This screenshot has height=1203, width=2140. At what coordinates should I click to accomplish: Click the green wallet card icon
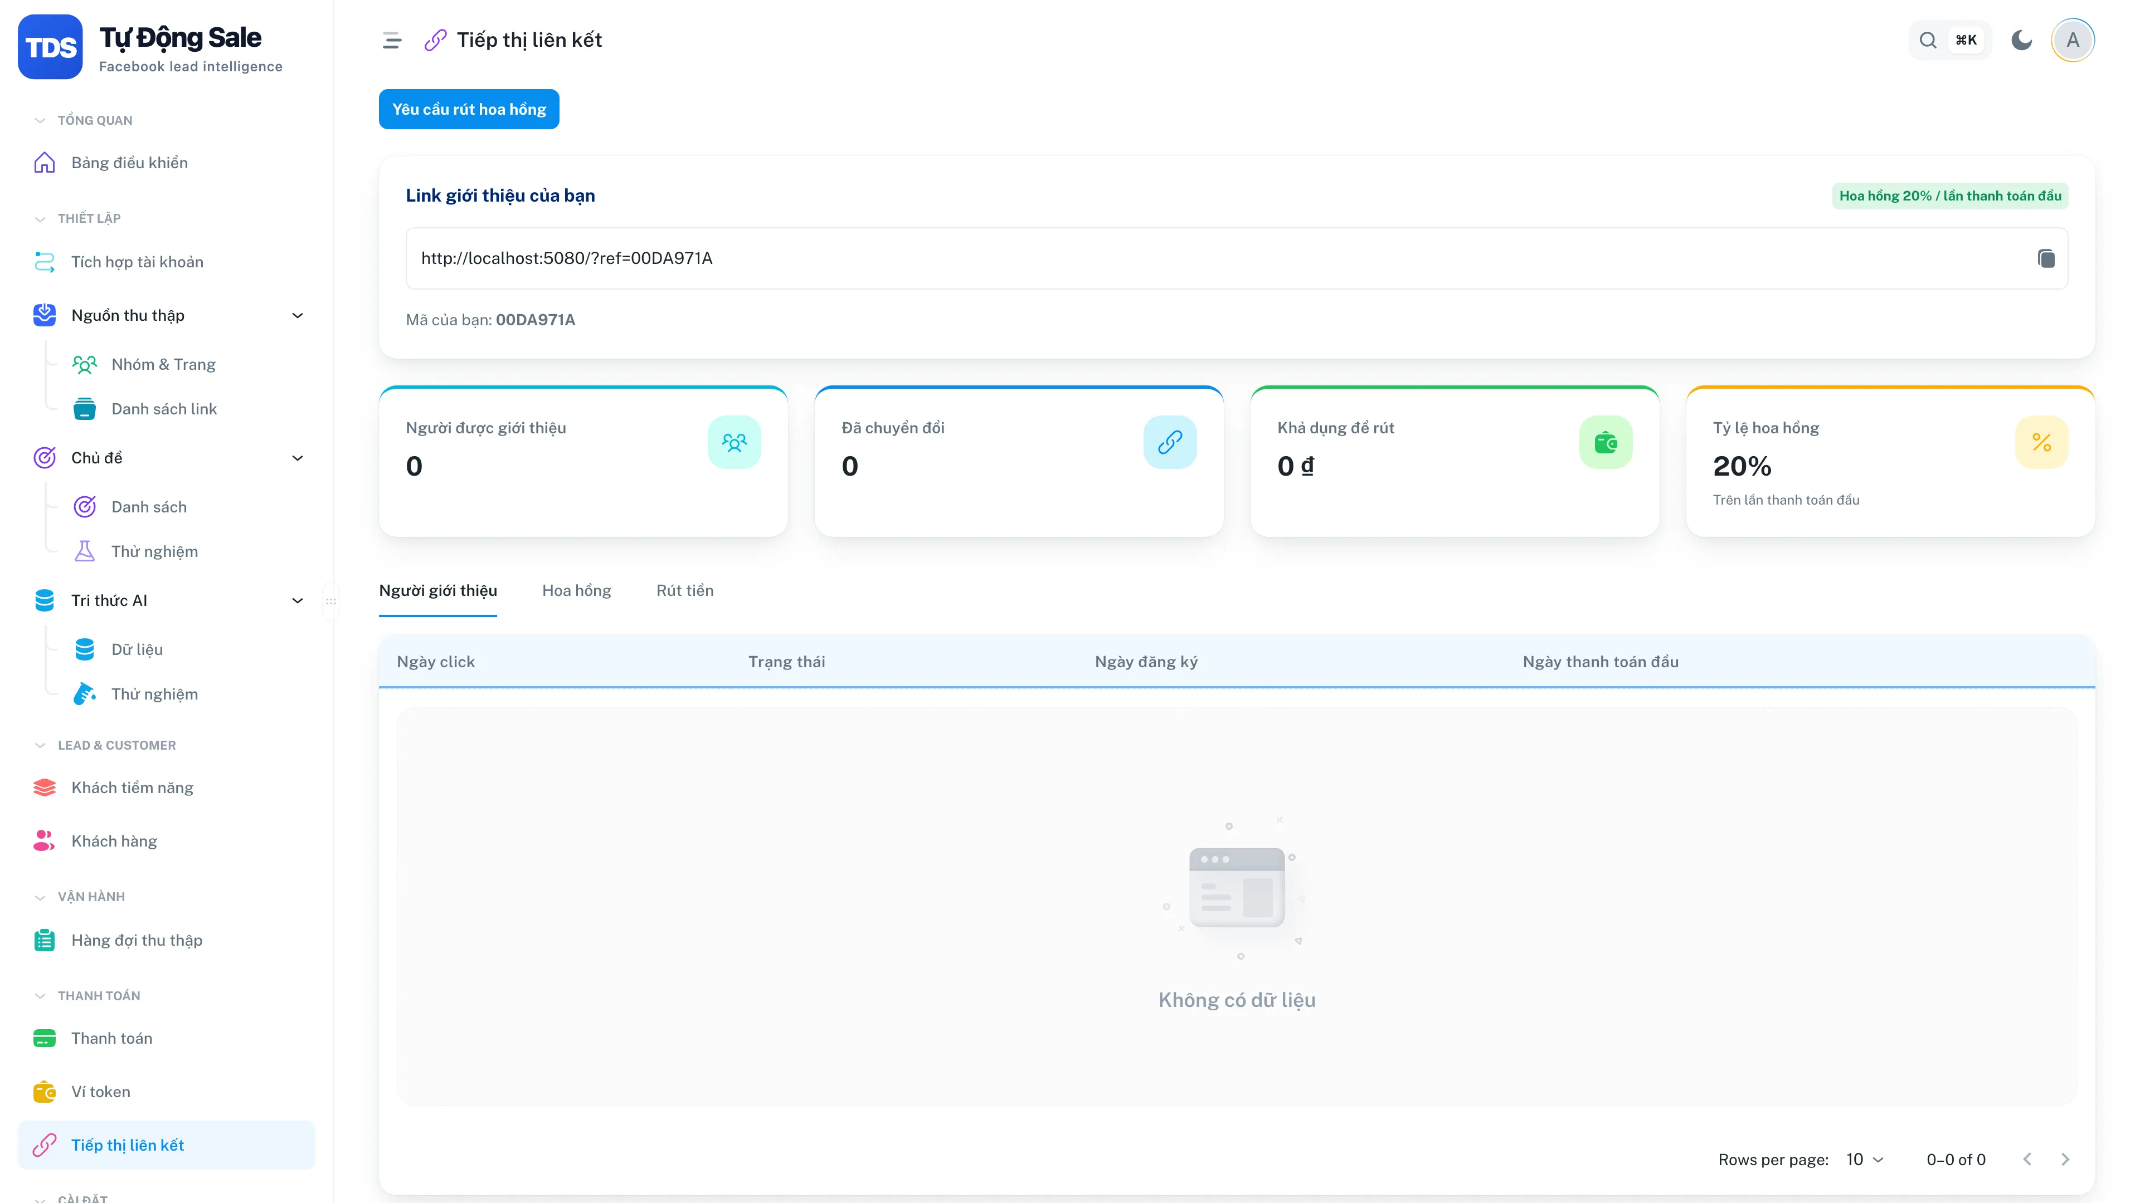coord(1605,443)
